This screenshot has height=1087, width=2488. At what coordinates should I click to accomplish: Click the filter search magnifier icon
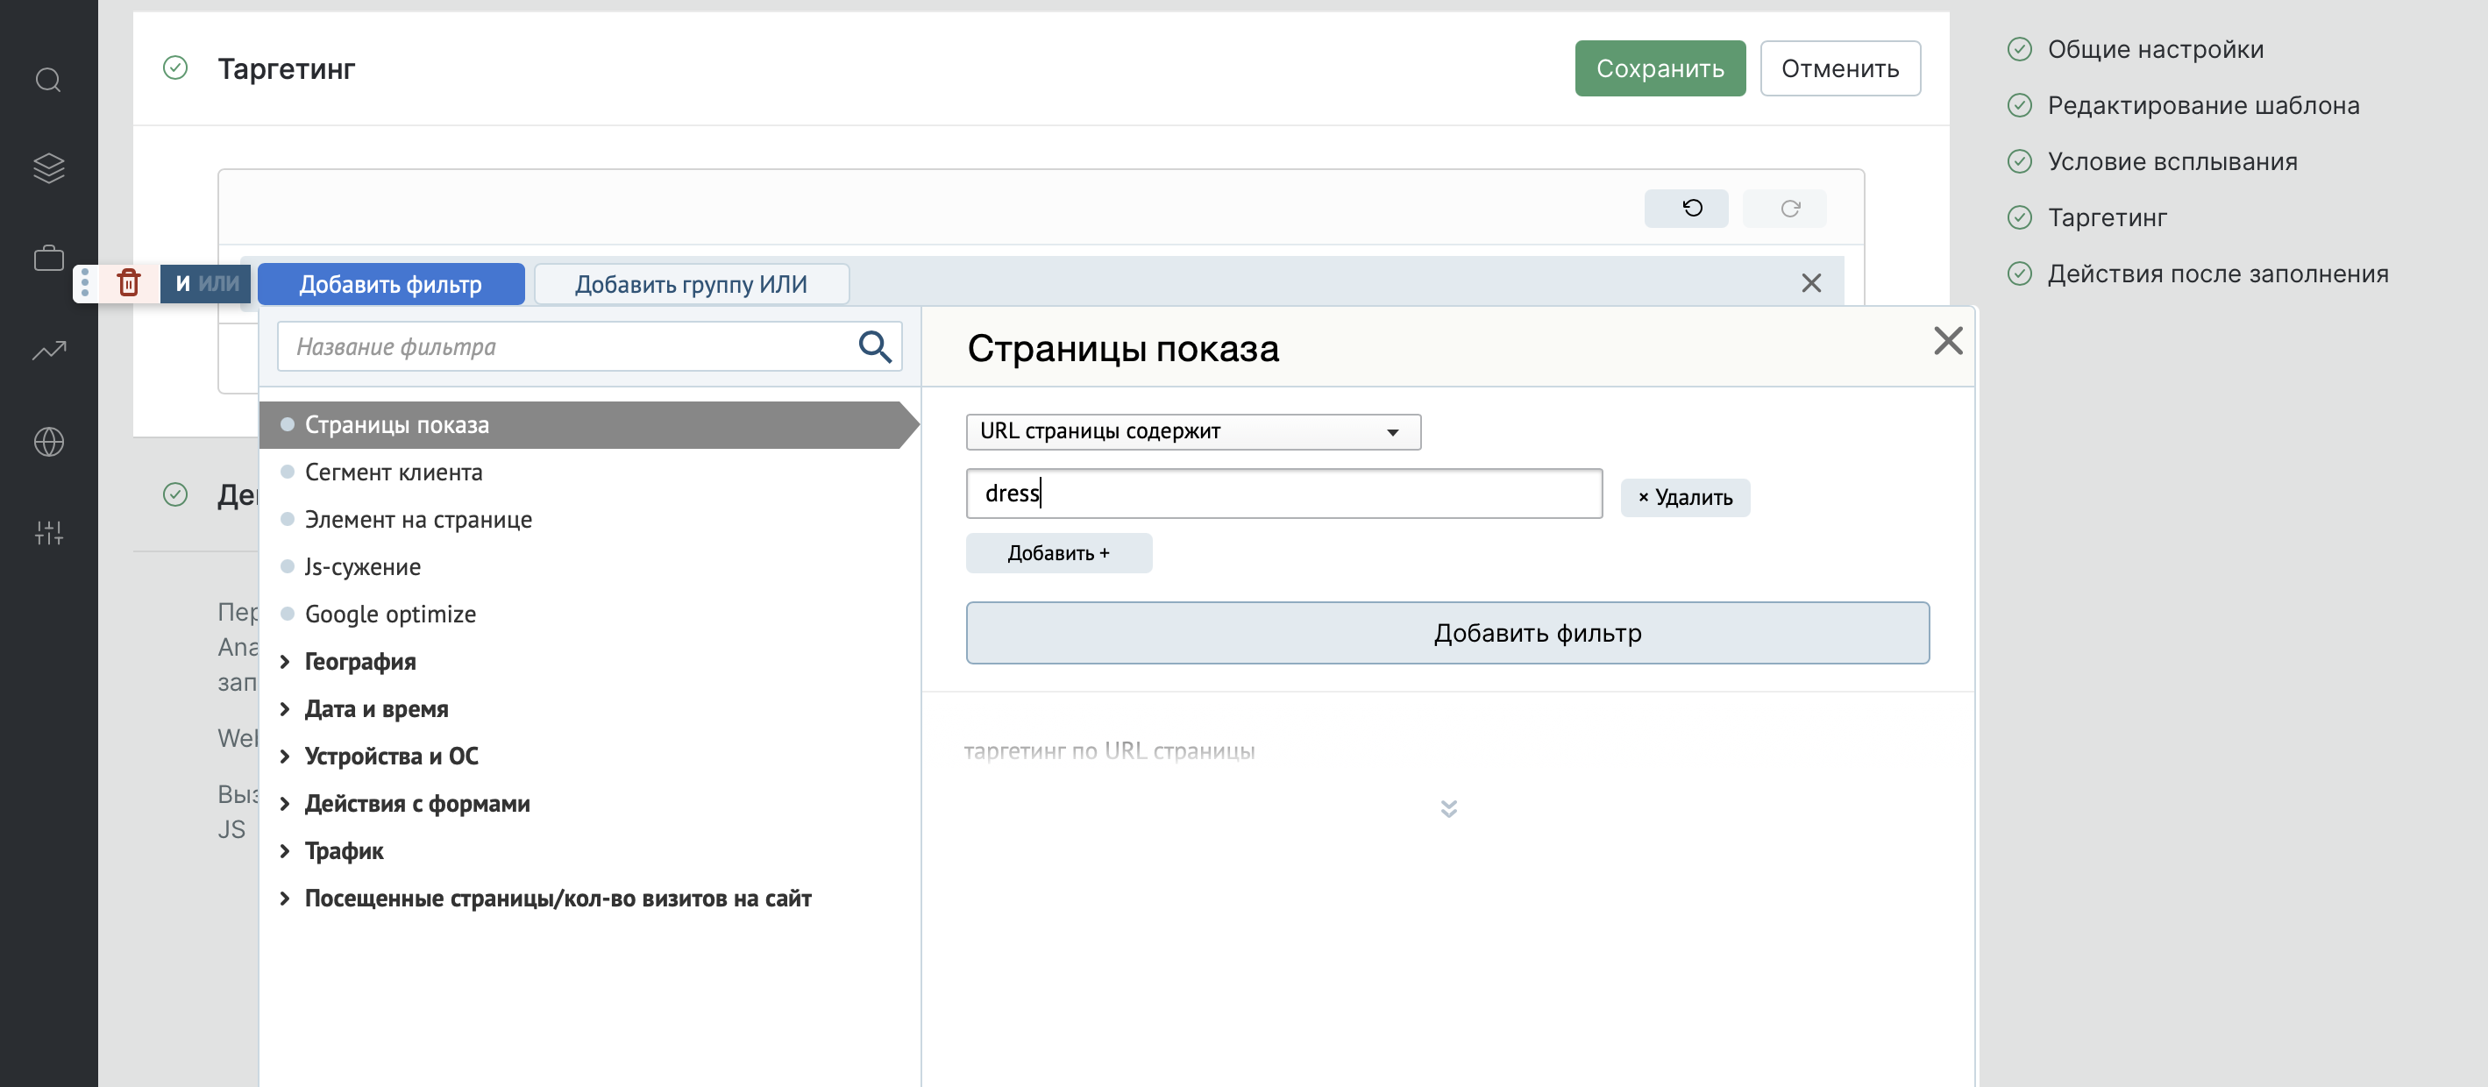click(x=874, y=345)
